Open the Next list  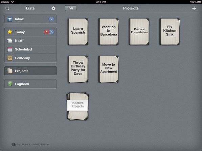tap(30, 41)
